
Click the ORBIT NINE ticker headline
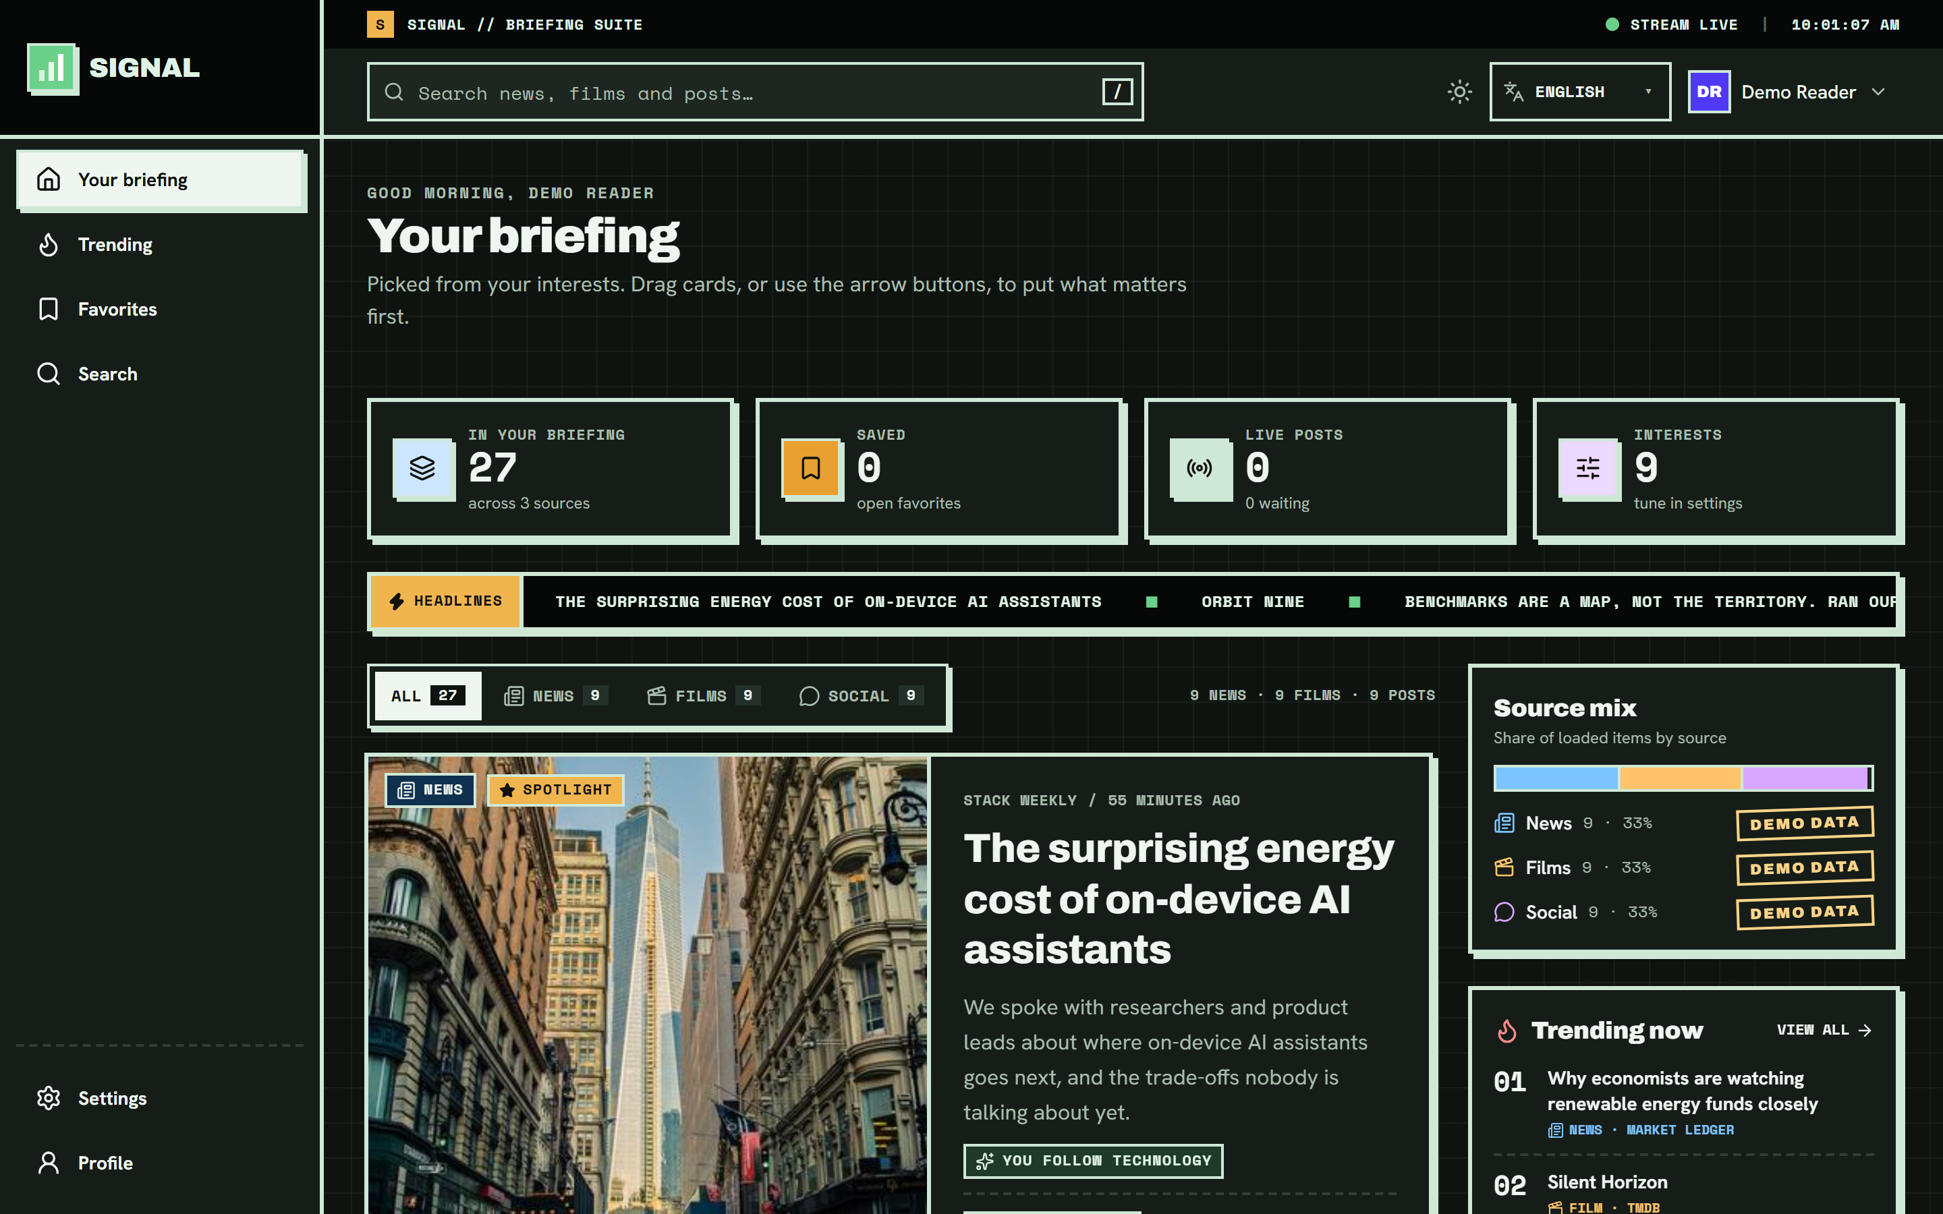1253,602
